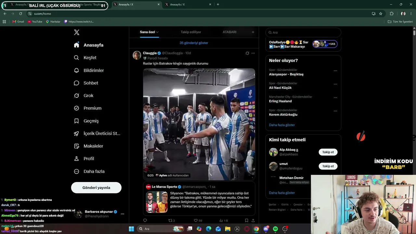Open Spotify from the taskbar
Image resolution: width=416 pixels, height=234 pixels.
(x=275, y=229)
